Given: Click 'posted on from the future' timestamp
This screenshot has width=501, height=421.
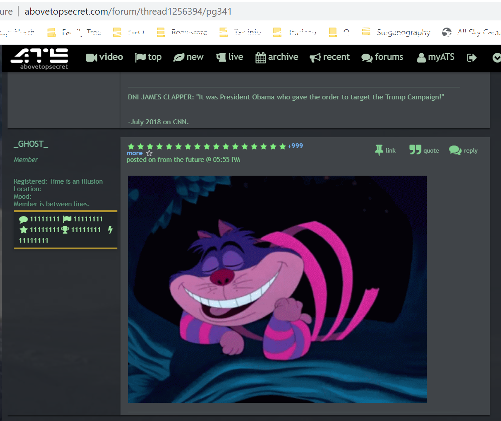Looking at the screenshot, I should tap(183, 159).
